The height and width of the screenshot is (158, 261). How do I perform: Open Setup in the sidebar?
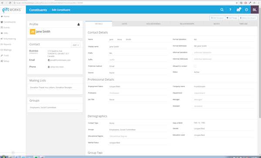coord(6,61)
